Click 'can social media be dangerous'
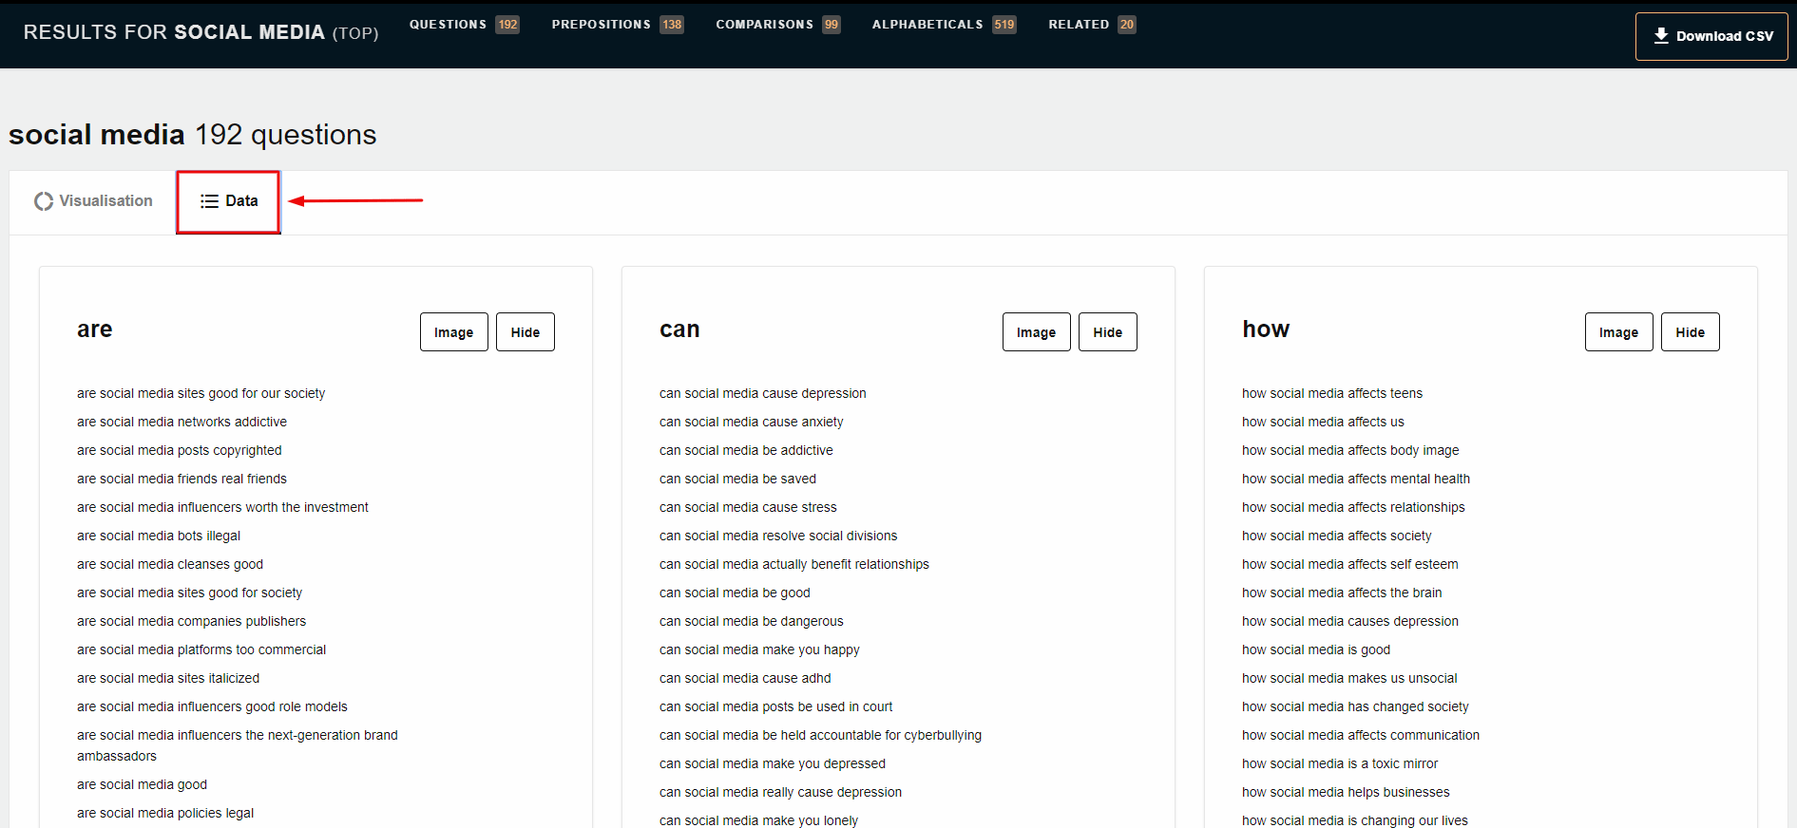 point(752,621)
